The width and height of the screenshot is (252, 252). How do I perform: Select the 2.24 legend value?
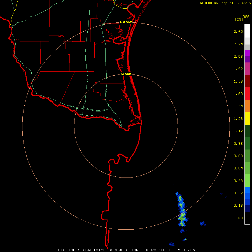coord(238,44)
